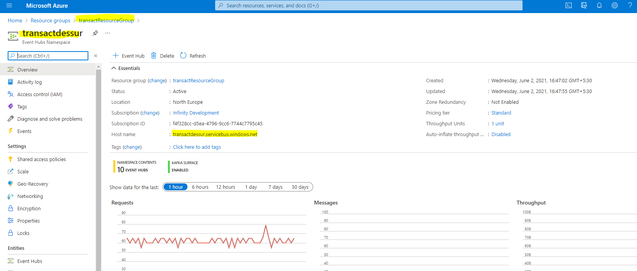Viewport: 637px width, 271px height.
Task: Select the 6 hours time range
Action: [x=200, y=187]
